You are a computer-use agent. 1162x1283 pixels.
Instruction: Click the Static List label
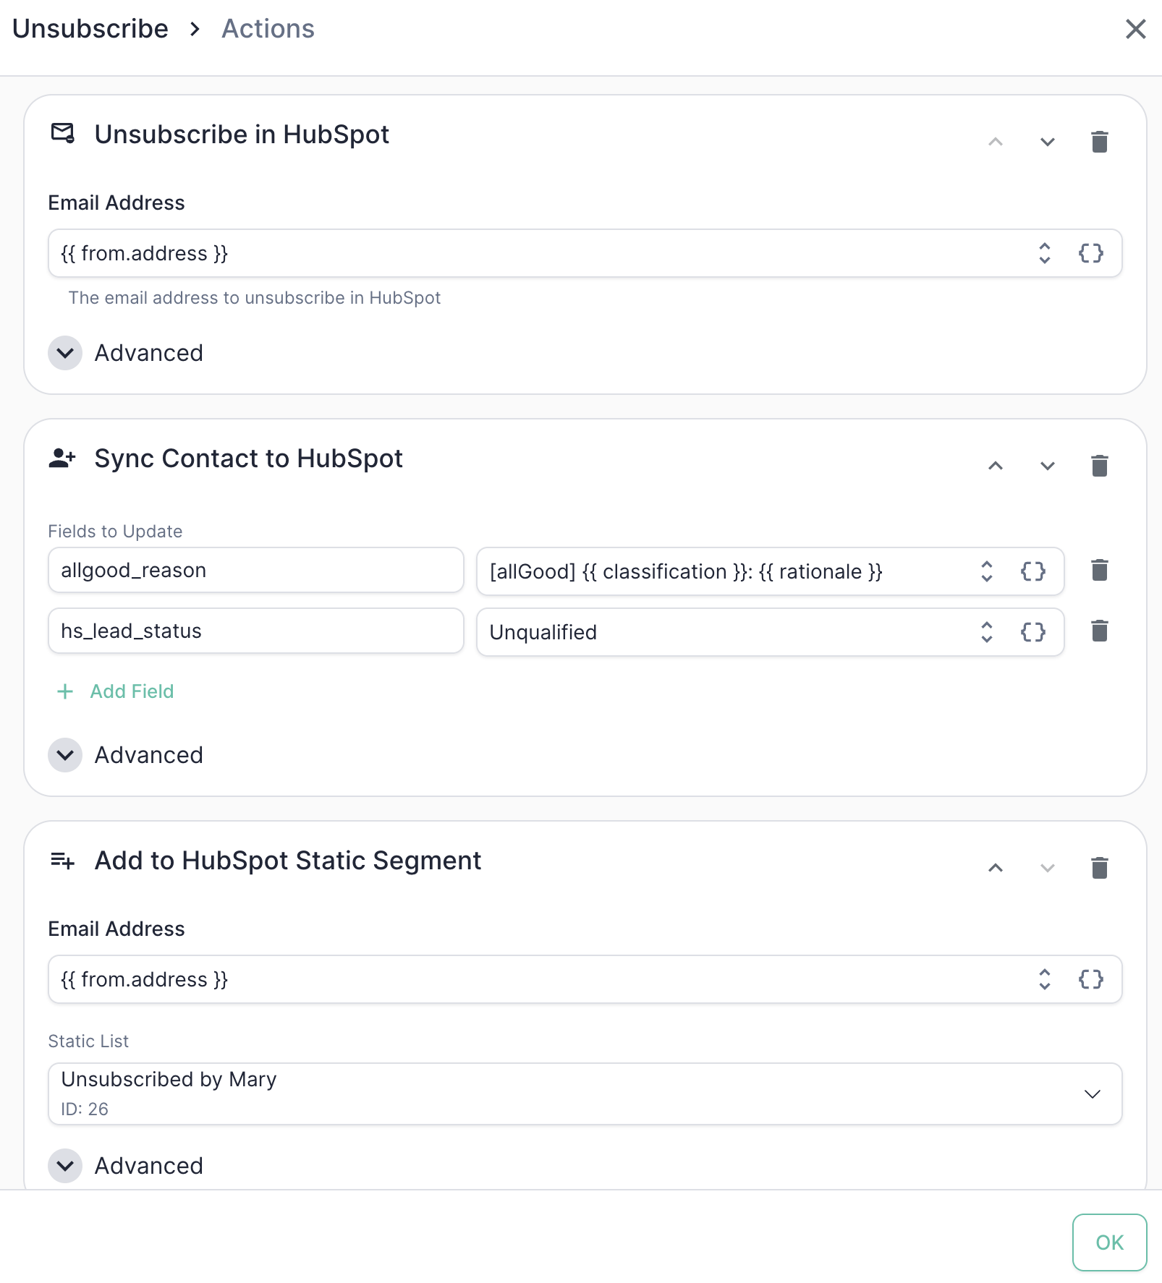(88, 1041)
